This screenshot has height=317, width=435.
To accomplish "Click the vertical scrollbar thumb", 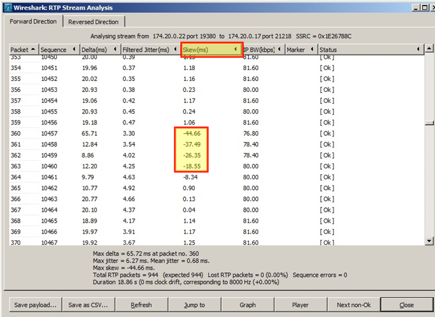I will point(429,122).
